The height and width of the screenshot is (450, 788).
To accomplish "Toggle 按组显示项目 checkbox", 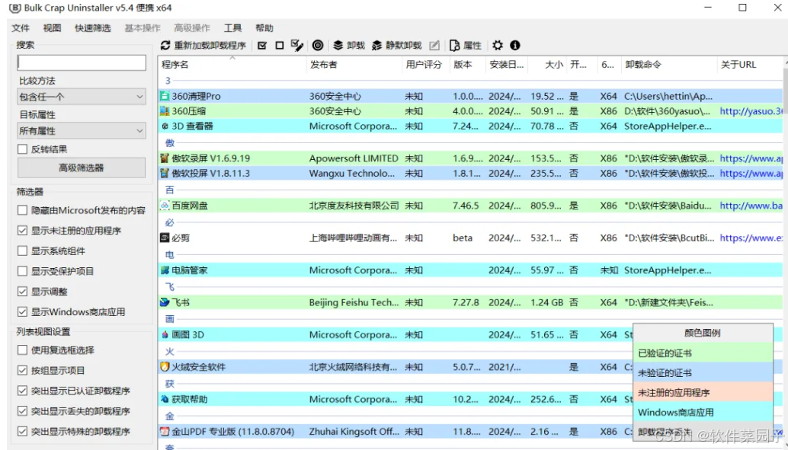I will [22, 371].
